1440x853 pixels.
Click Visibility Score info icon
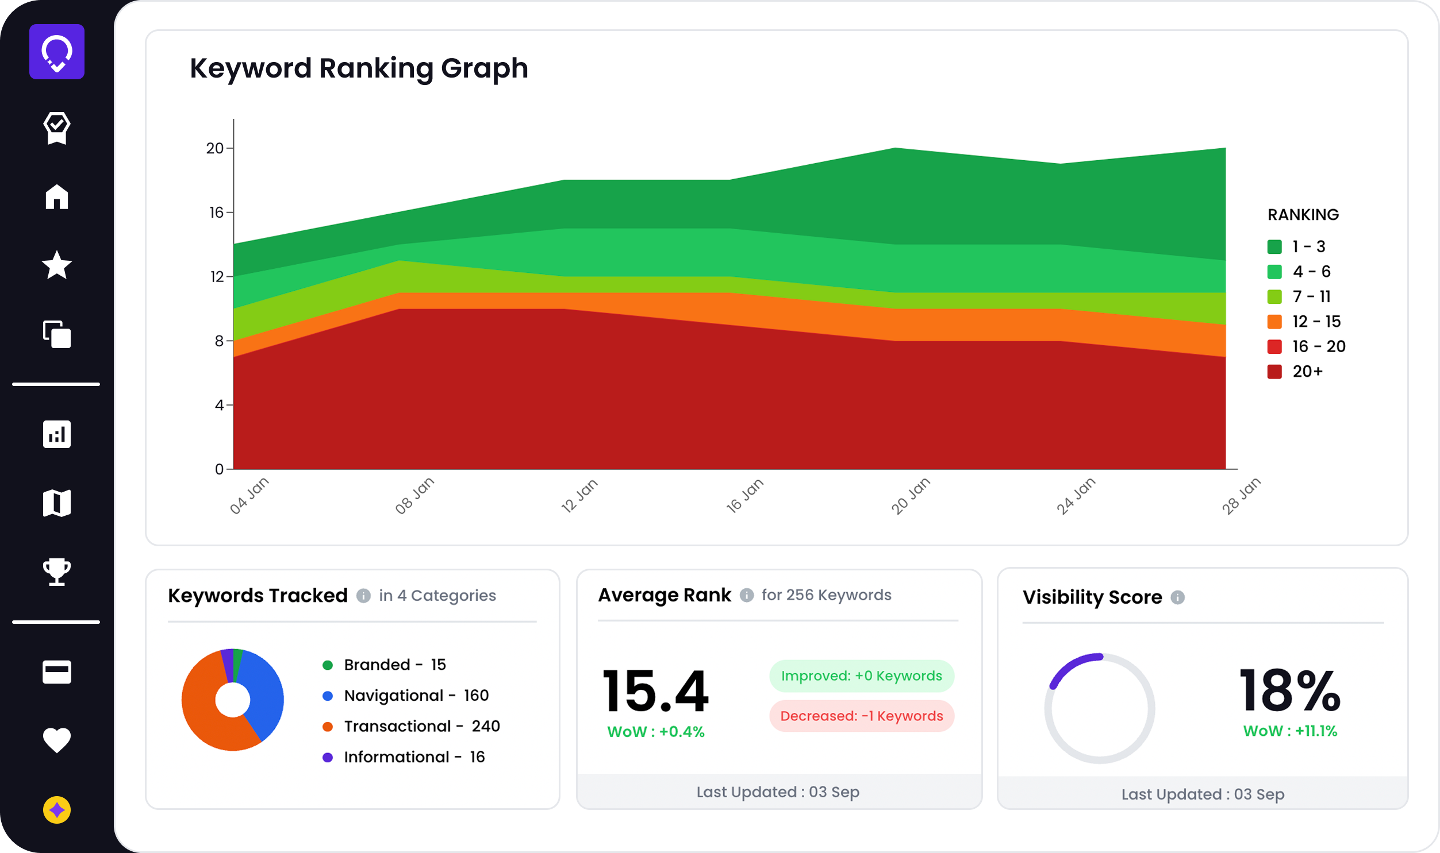click(1178, 597)
